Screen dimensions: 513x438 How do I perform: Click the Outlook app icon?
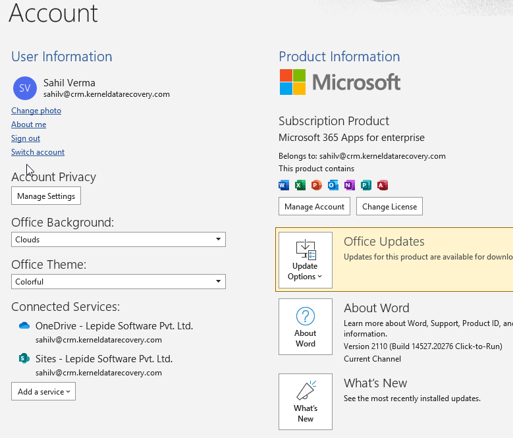point(333,185)
